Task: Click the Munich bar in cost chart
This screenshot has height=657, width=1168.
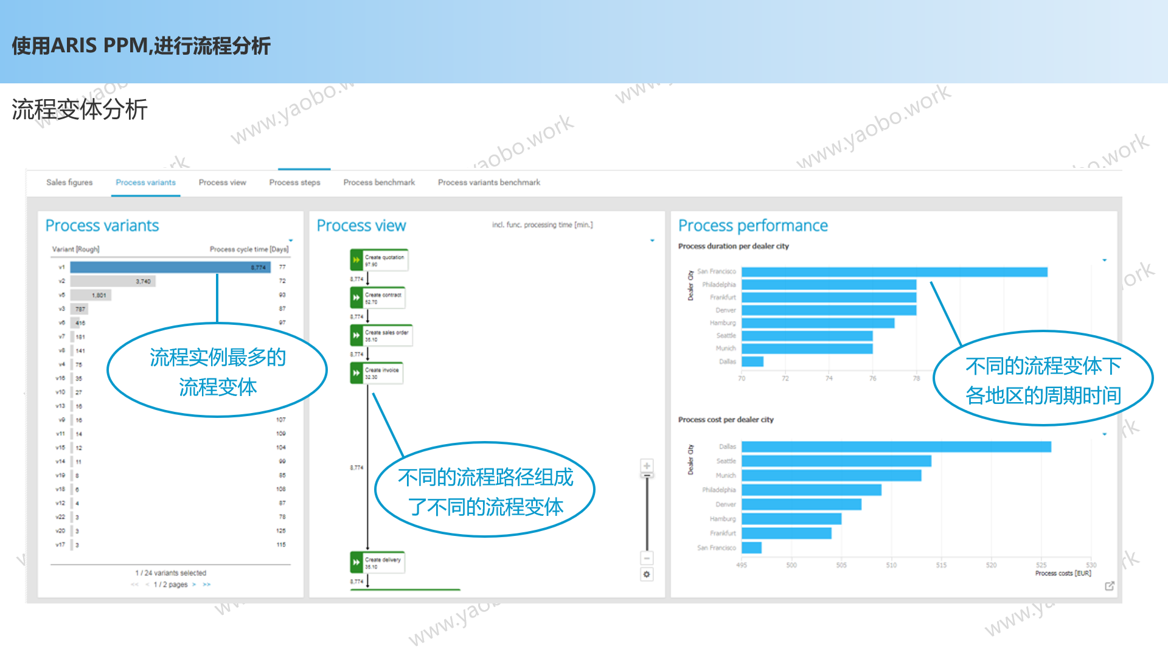Action: pos(832,476)
